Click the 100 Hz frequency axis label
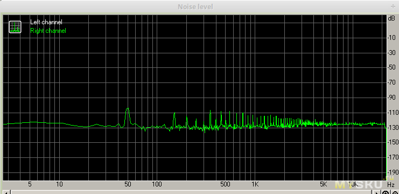 157,184
